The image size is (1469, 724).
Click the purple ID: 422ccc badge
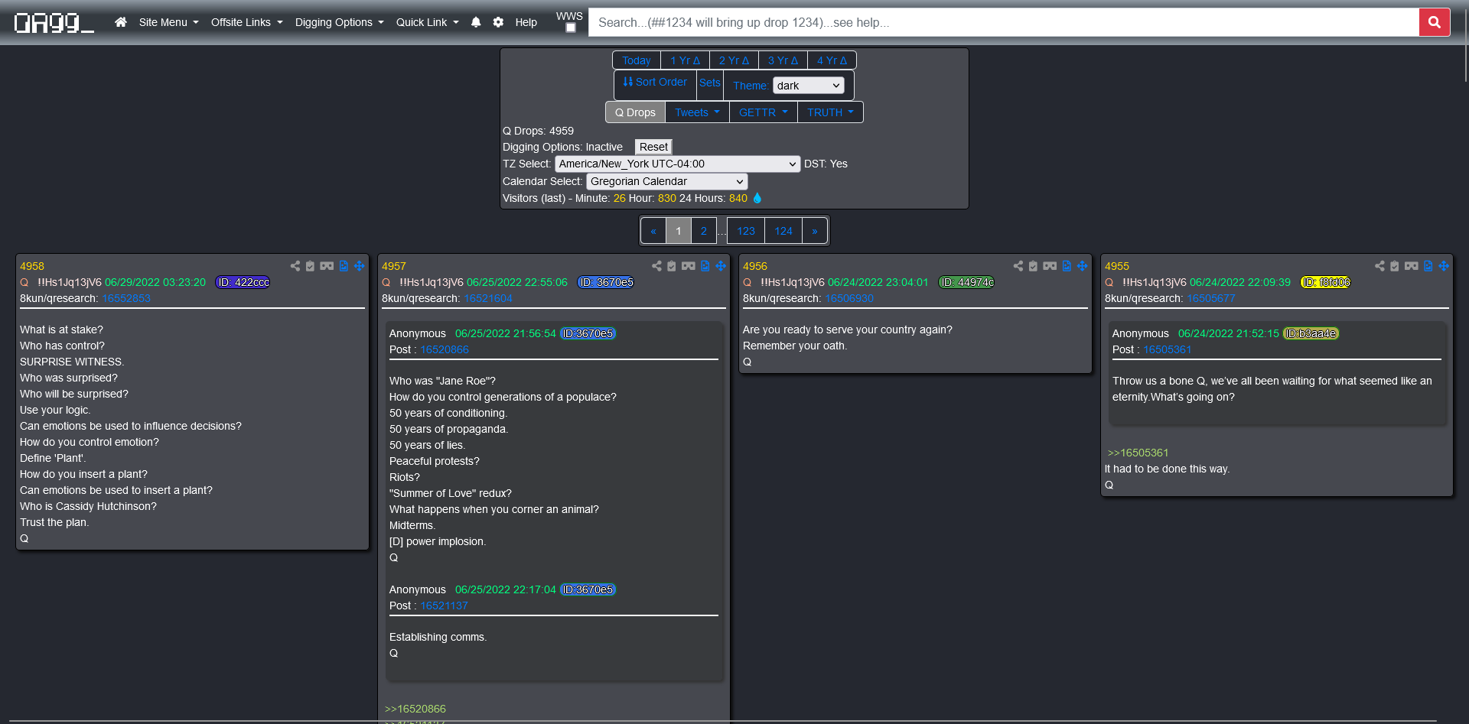tap(243, 282)
